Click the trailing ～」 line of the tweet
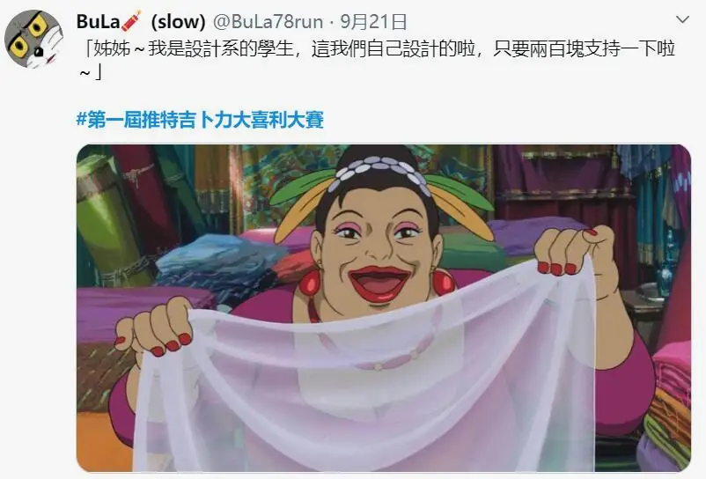 tap(90, 71)
